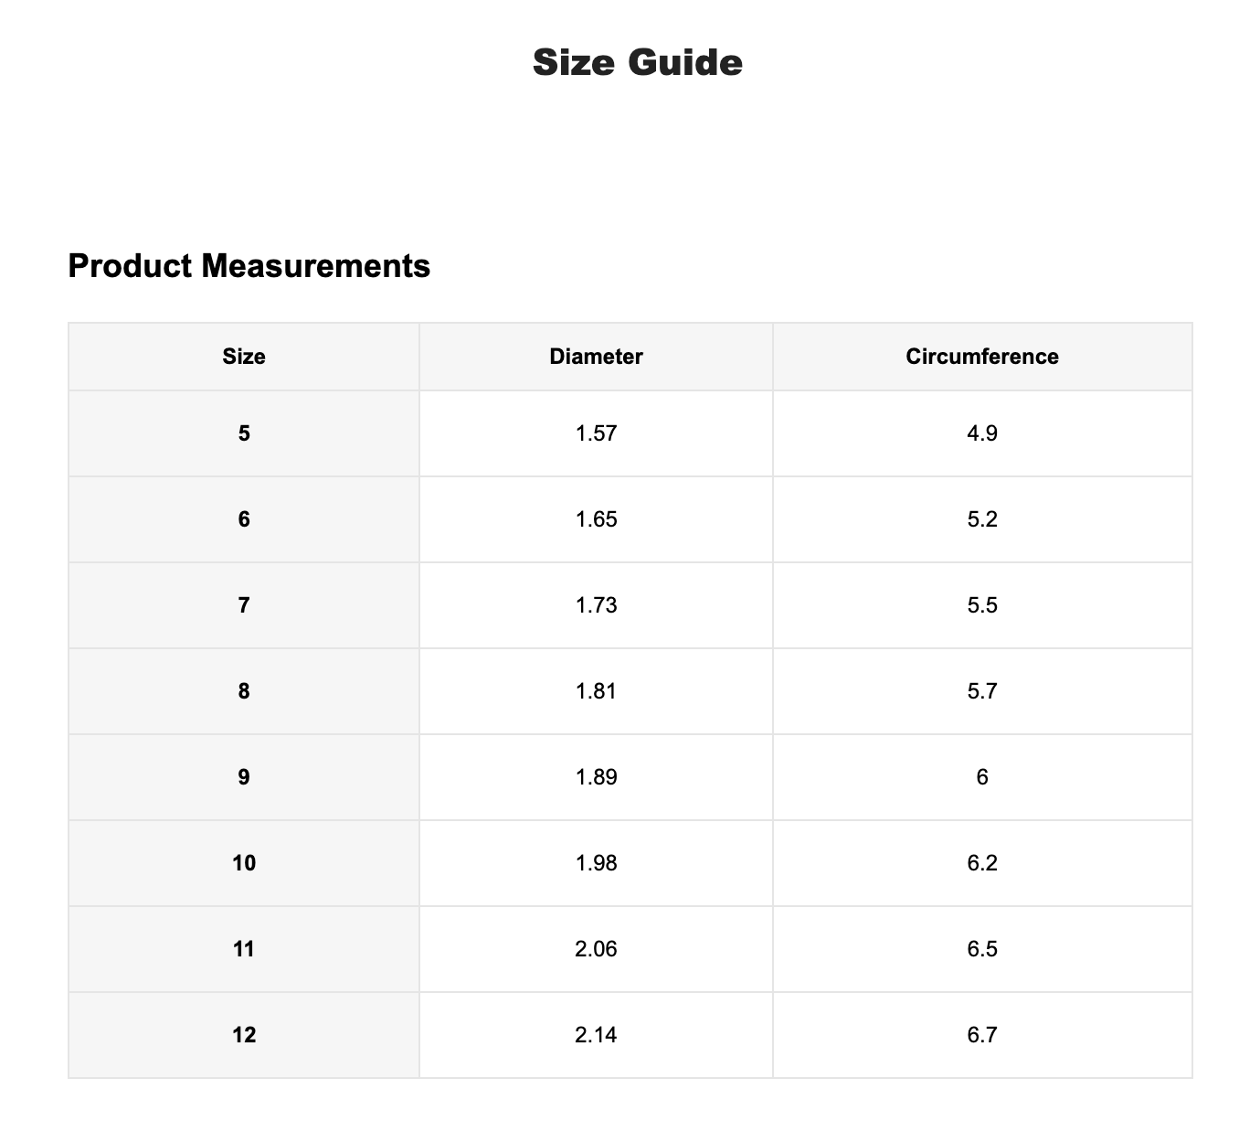
Task: Click diameter value 2.06
Action: click(596, 949)
